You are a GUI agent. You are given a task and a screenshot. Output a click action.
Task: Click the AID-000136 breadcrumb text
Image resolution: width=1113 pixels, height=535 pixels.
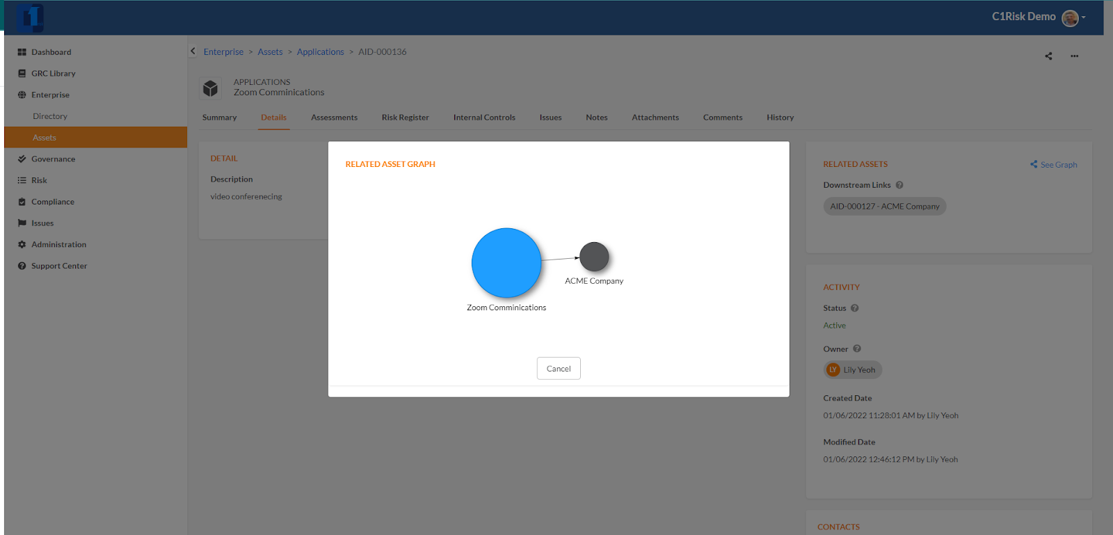click(x=383, y=52)
